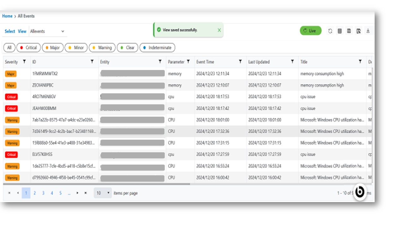This screenshot has width=404, height=227.
Task: Open the filter for the Parameter column
Action: [x=188, y=62]
